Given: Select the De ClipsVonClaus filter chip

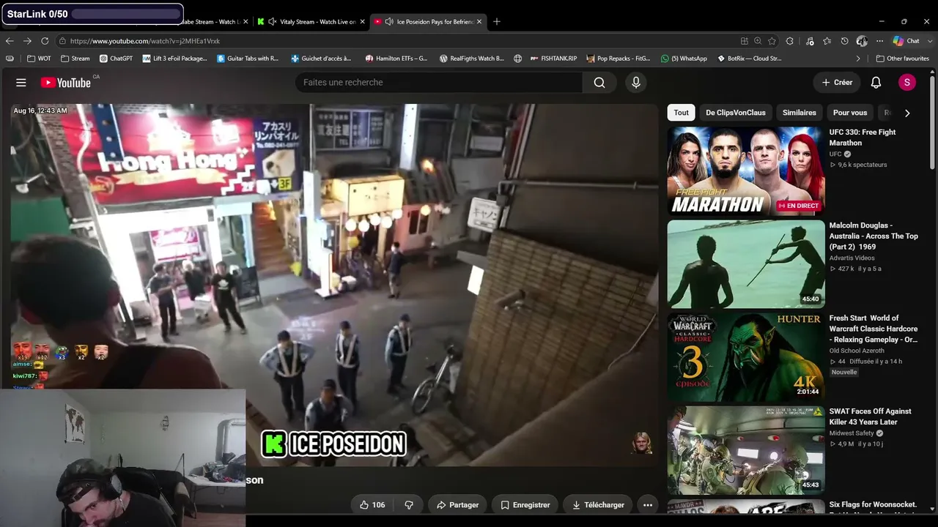Looking at the screenshot, I should [x=736, y=113].
